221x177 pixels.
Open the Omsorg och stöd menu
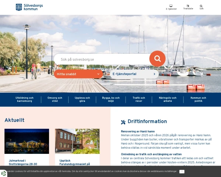[x=55, y=99]
